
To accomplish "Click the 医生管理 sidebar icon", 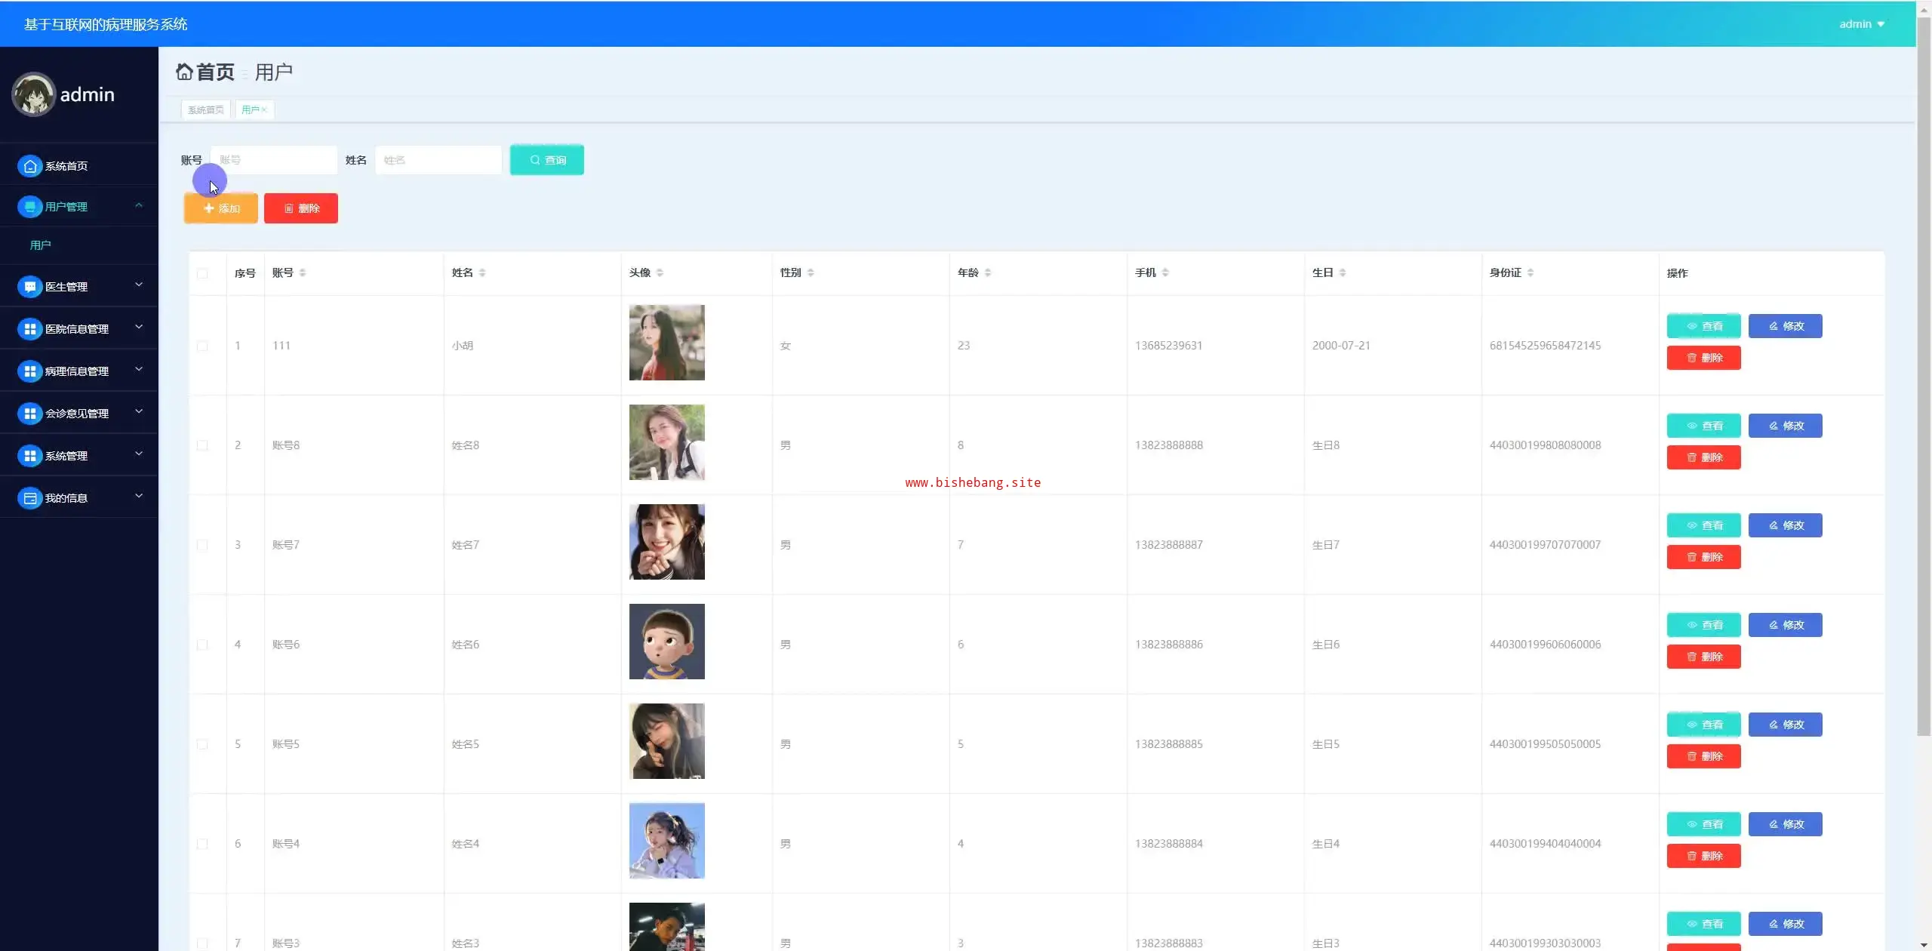I will click(x=29, y=287).
